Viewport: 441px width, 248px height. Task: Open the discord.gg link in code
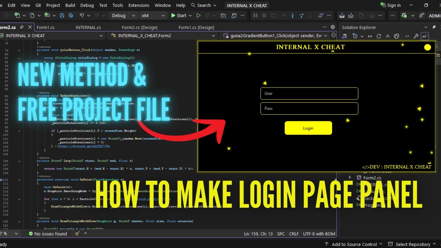(84, 146)
